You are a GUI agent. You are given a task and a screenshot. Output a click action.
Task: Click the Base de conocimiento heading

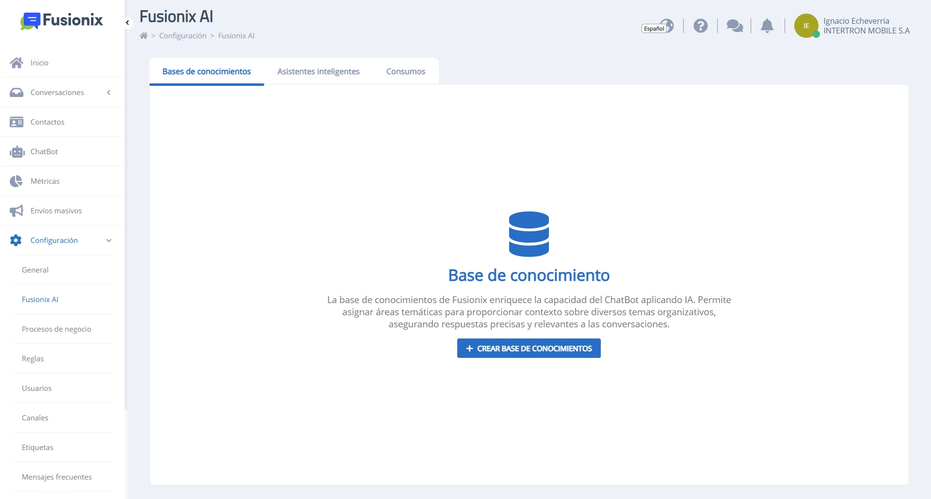(x=529, y=275)
